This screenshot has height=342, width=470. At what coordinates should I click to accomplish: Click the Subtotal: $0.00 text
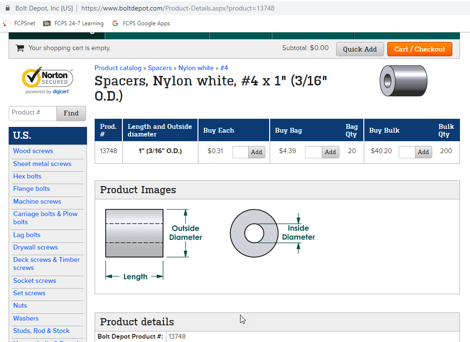[x=305, y=48]
